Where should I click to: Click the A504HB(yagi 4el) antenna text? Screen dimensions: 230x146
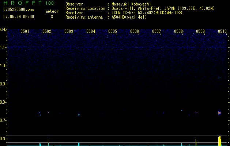click(x=129, y=17)
